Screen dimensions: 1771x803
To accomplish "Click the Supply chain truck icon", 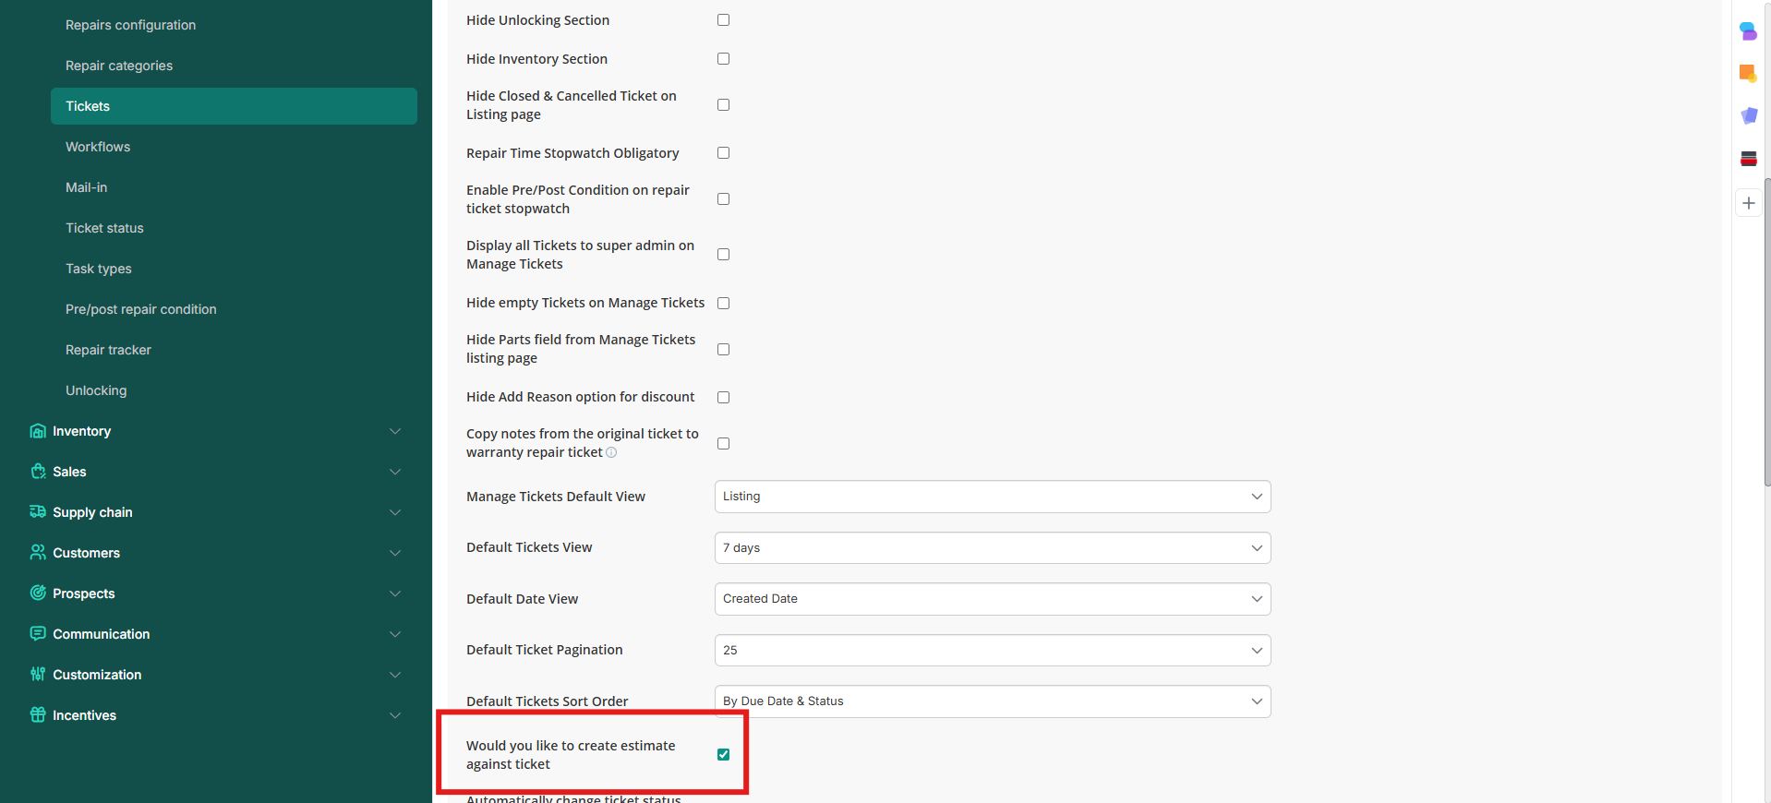I will [38, 512].
